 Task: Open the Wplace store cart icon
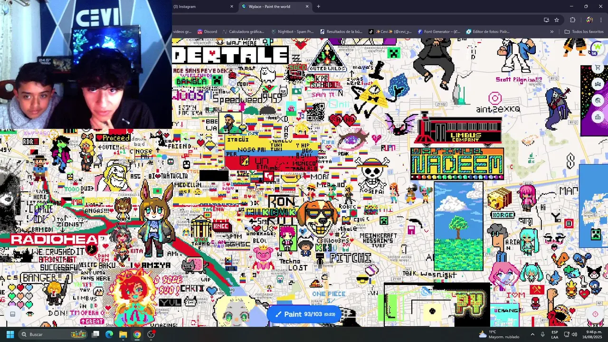tap(598, 68)
